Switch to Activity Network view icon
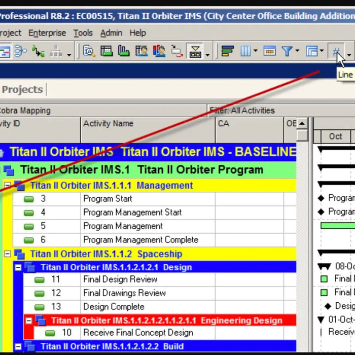 tap(20, 51)
